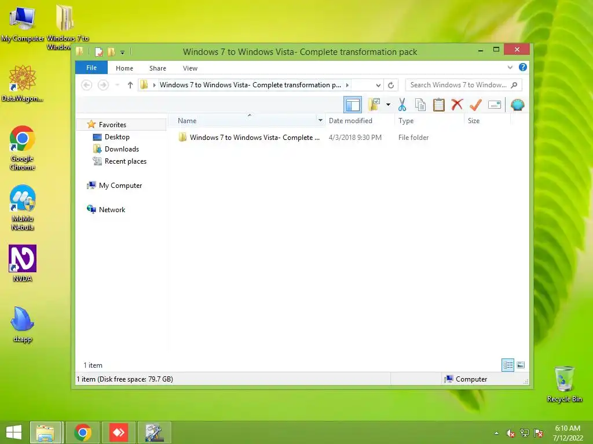593x444 pixels.
Task: Open the Share ribbon tab
Action: [158, 68]
